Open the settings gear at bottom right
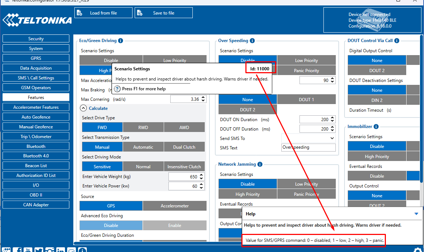The width and height of the screenshot is (424, 252). coord(417,250)
